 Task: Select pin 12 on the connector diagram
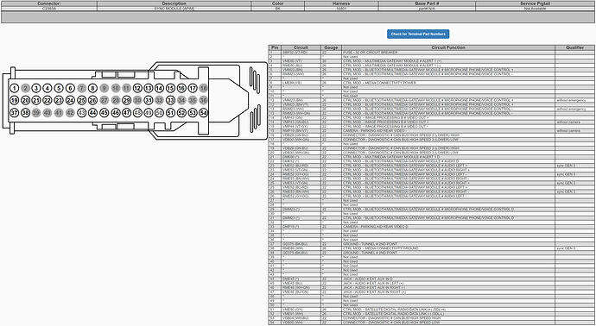[x=137, y=89]
